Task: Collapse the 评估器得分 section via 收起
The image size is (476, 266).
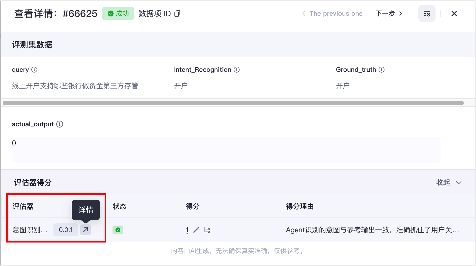Action: pos(448,183)
